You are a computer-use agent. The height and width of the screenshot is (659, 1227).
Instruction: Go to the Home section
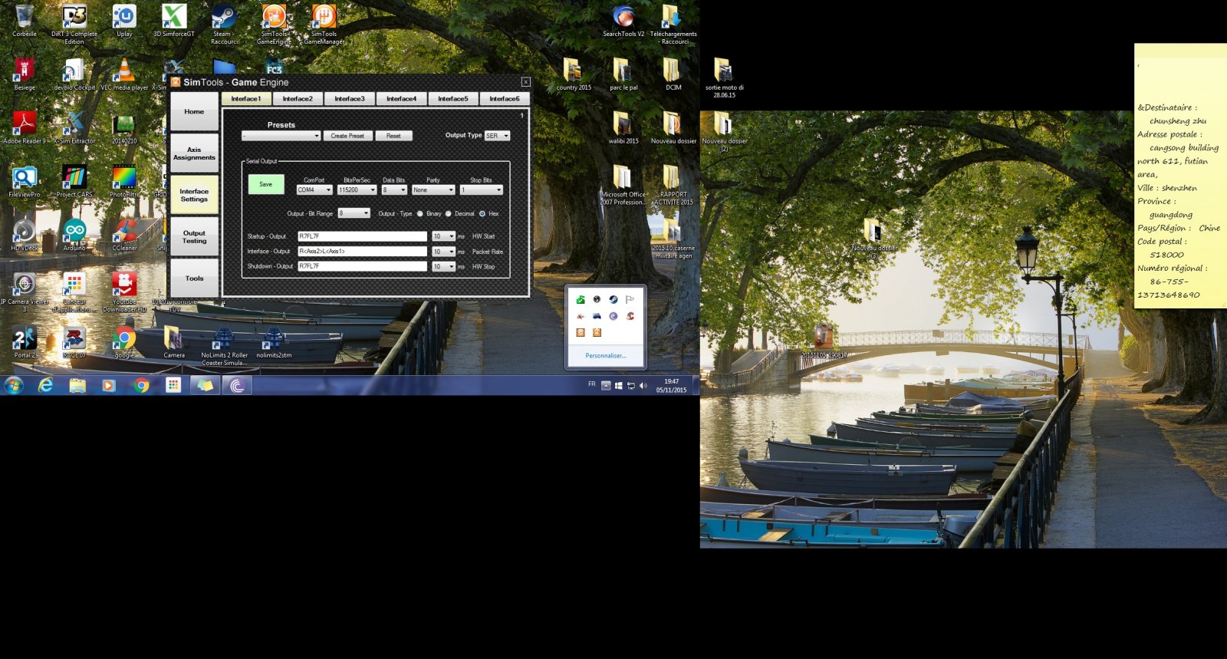pyautogui.click(x=194, y=112)
